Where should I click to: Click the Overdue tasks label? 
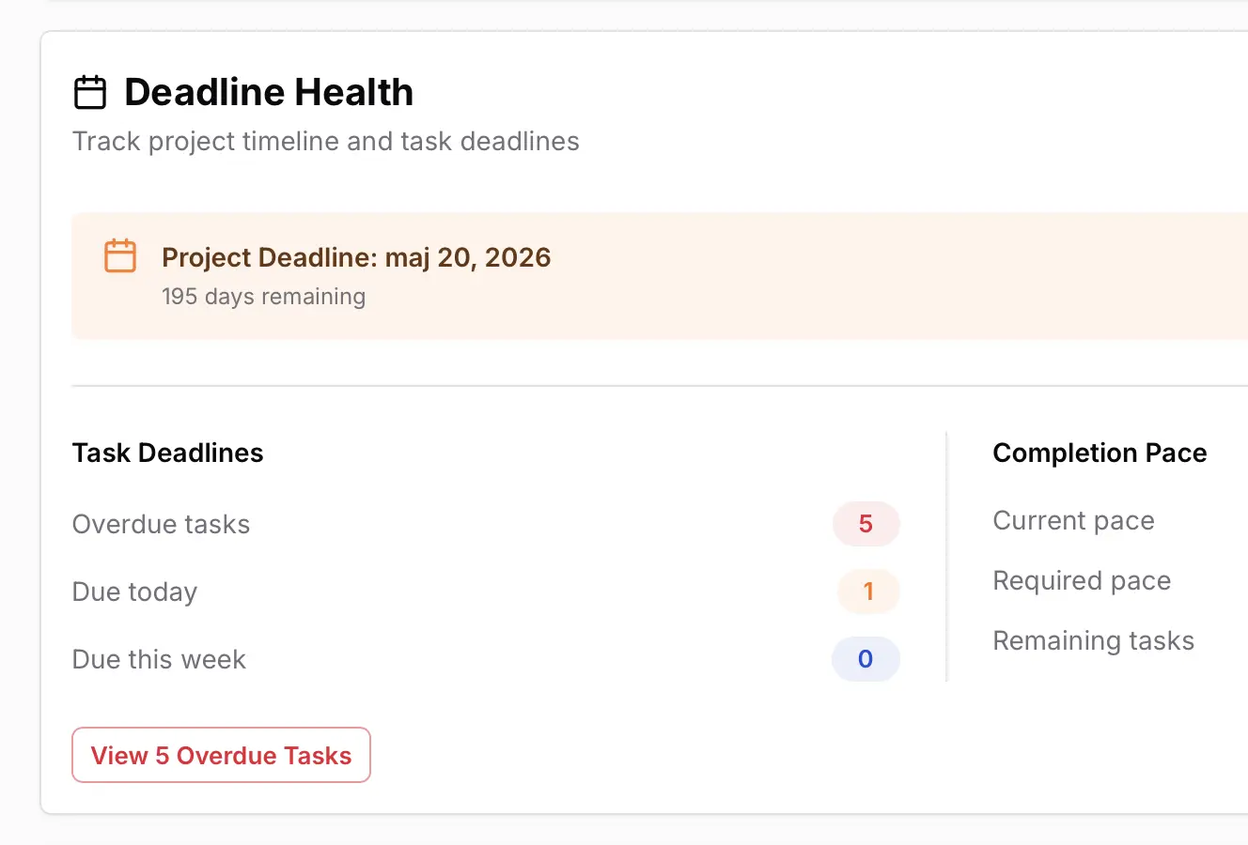tap(161, 524)
